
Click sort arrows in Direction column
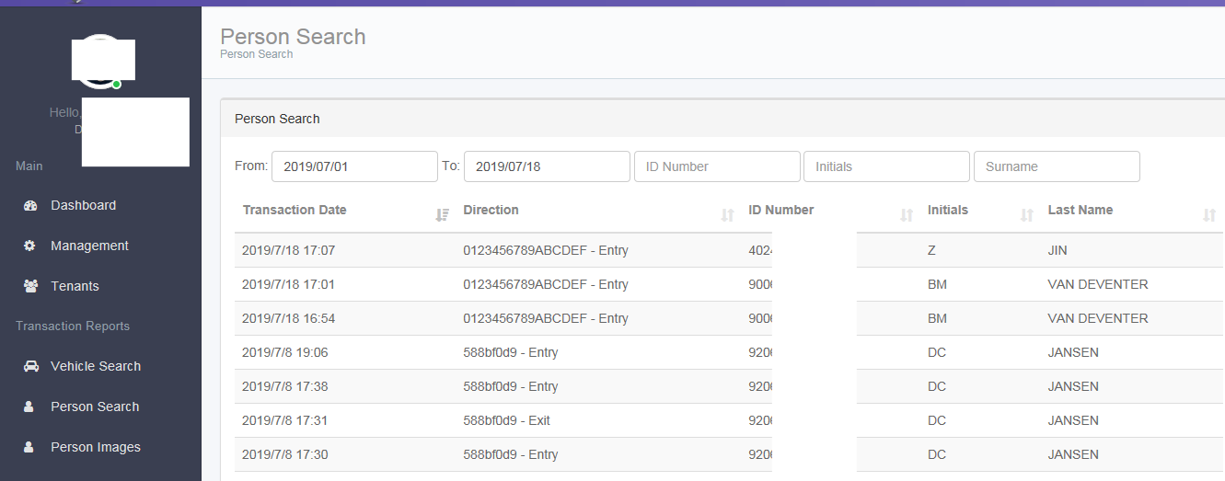(x=727, y=215)
